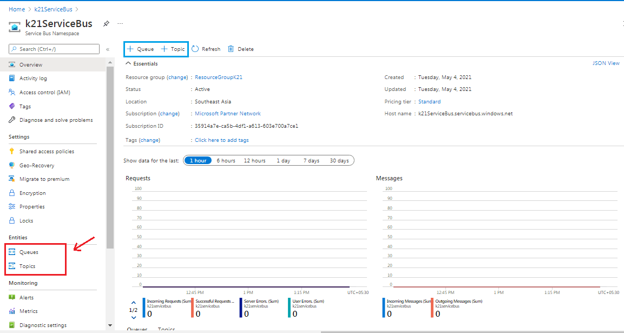Open the Metrics chart icon
This screenshot has height=333, width=624.
click(12, 311)
